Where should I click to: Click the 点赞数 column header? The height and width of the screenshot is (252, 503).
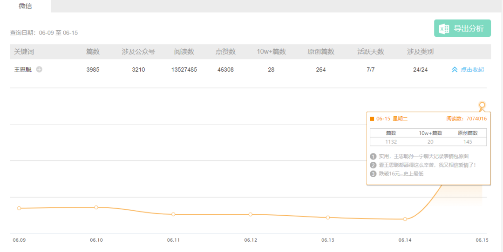(x=225, y=52)
